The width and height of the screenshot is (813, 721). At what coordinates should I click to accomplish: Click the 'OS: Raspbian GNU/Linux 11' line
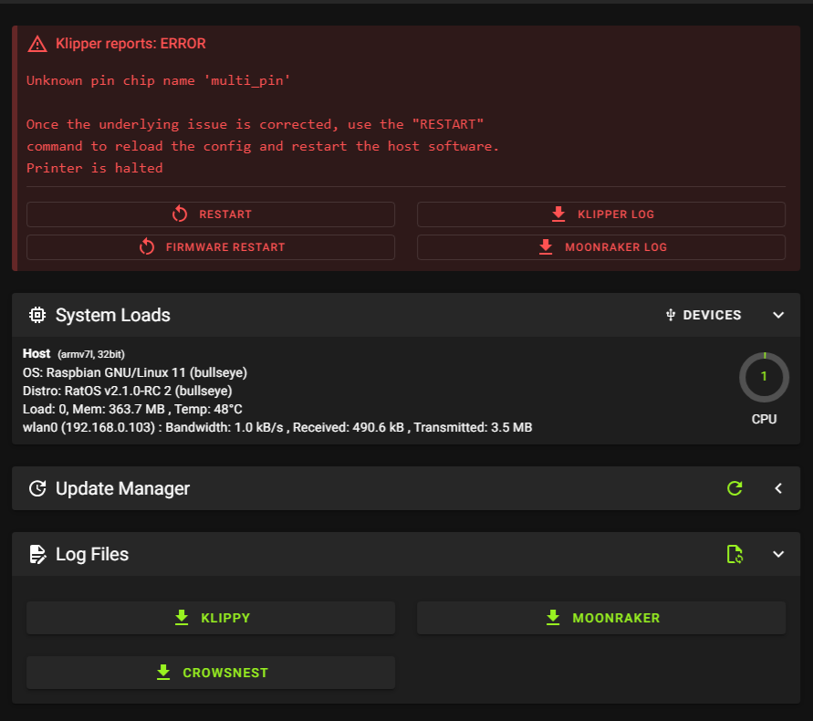(x=135, y=372)
